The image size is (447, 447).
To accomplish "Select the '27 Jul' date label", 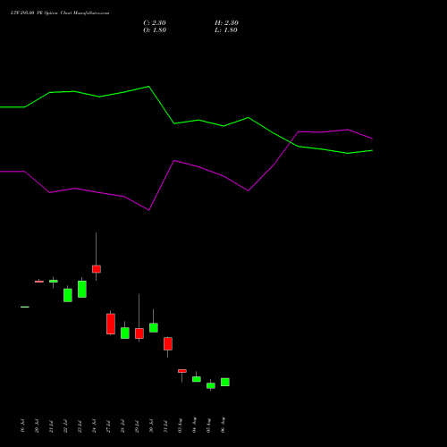I will (108, 426).
